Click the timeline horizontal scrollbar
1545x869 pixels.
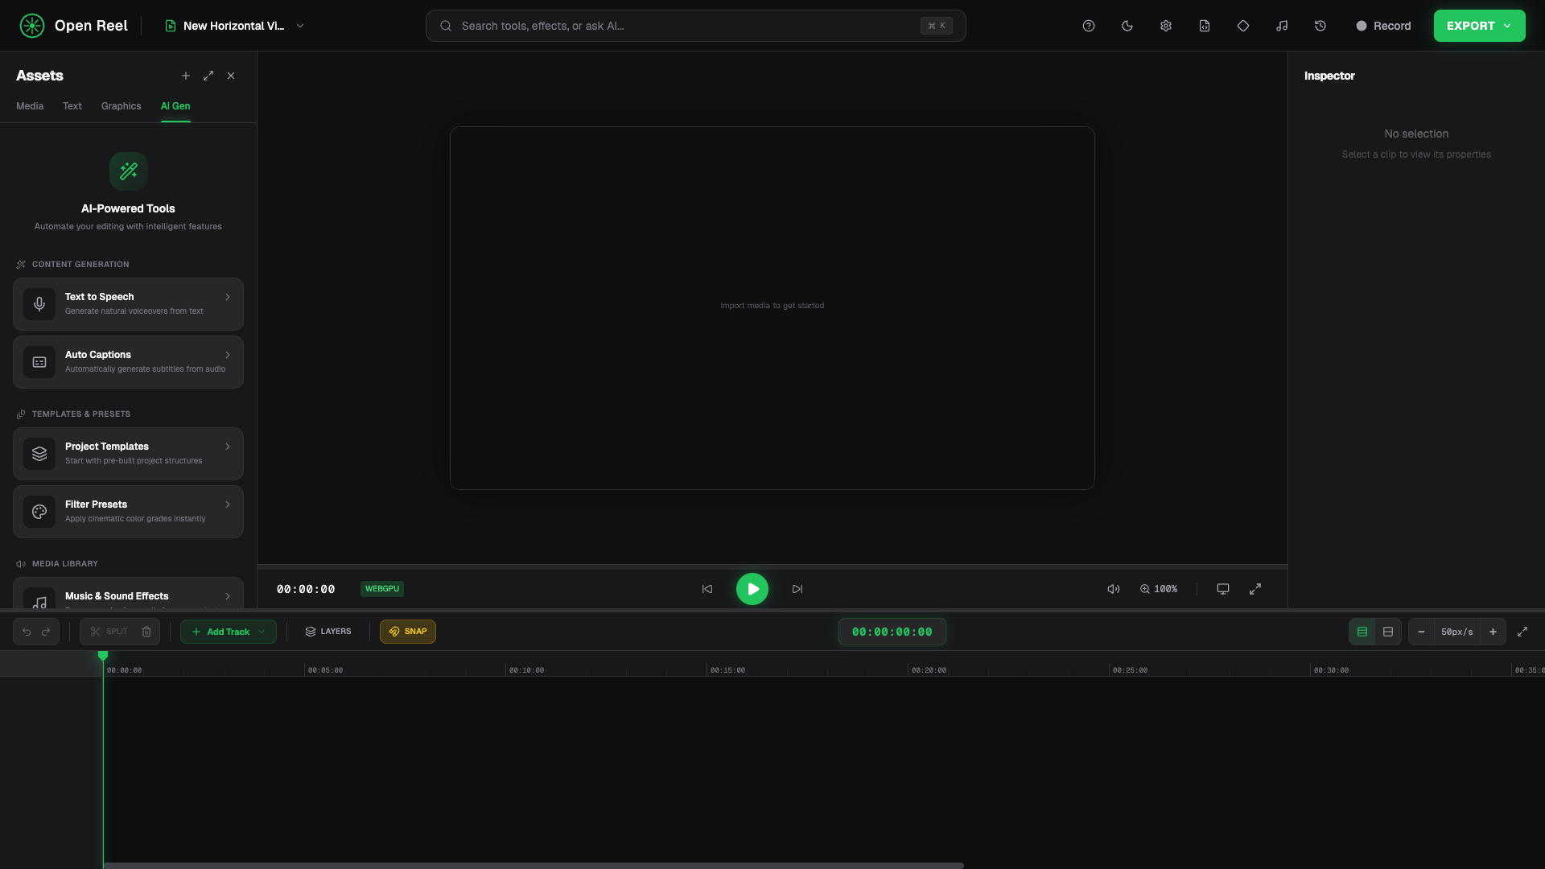[x=534, y=866]
